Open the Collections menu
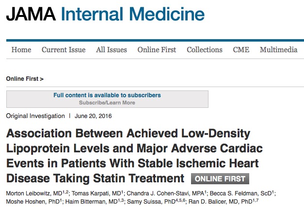 coord(204,50)
